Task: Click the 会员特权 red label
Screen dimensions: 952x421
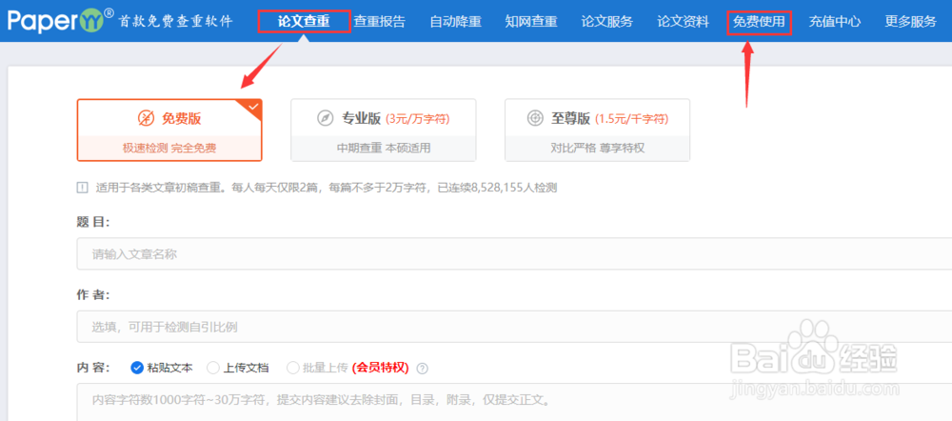Action: (380, 368)
